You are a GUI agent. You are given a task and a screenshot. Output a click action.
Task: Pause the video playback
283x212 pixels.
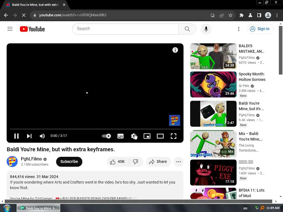click(16, 136)
